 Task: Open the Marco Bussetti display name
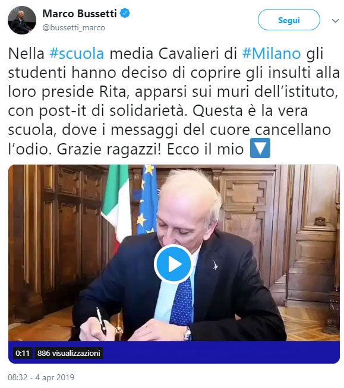(x=80, y=13)
